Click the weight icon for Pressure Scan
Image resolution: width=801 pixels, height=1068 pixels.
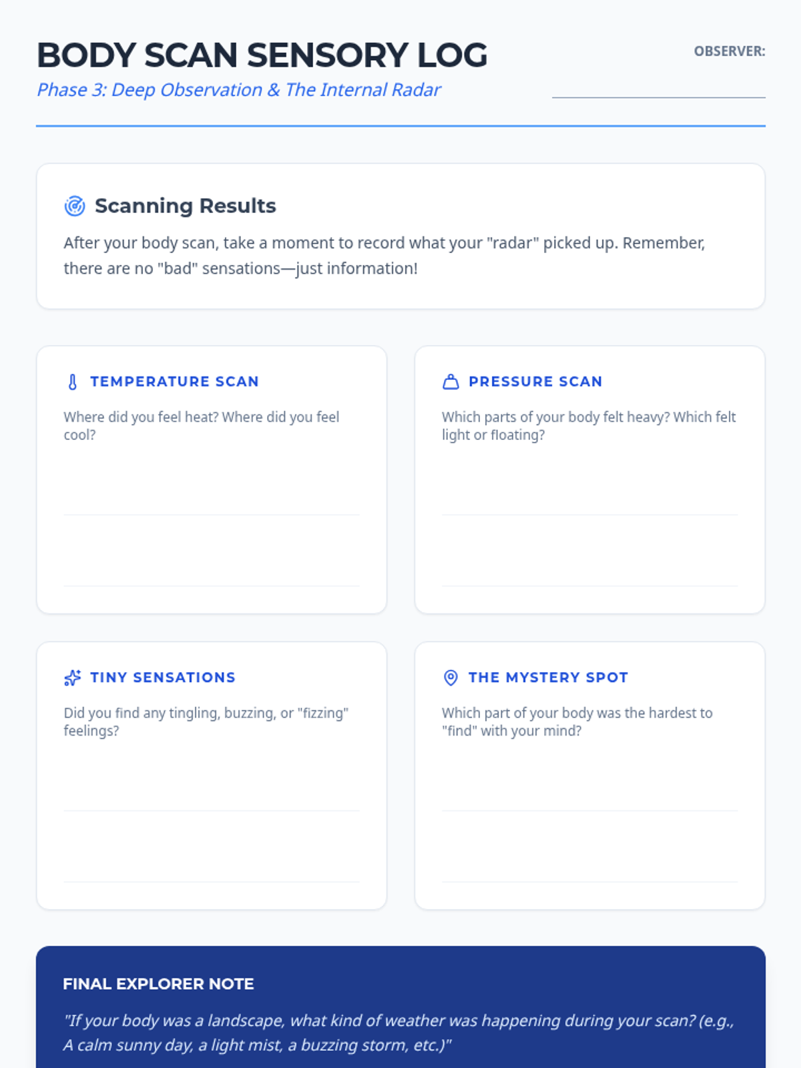pyautogui.click(x=451, y=382)
